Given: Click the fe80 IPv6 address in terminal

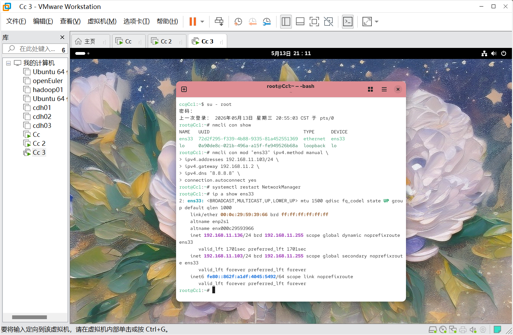Looking at the screenshot, I should tap(241, 277).
